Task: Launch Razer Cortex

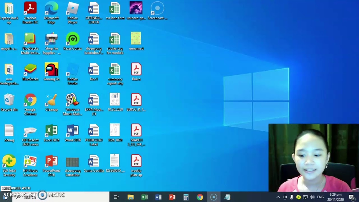Action: 72,42
